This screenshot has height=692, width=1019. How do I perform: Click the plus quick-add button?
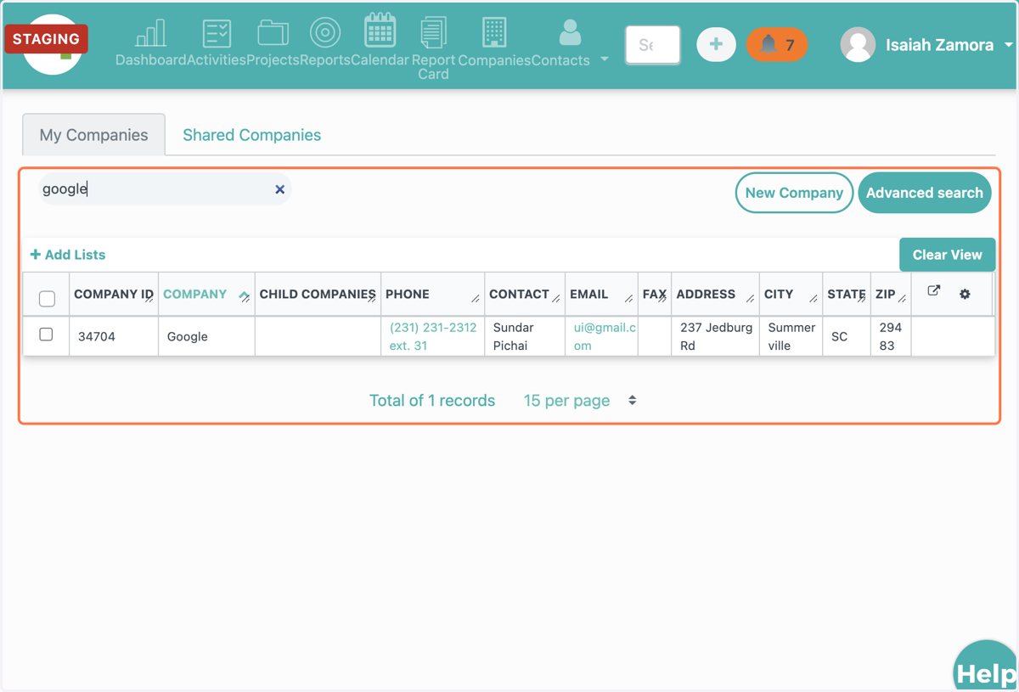click(x=716, y=44)
